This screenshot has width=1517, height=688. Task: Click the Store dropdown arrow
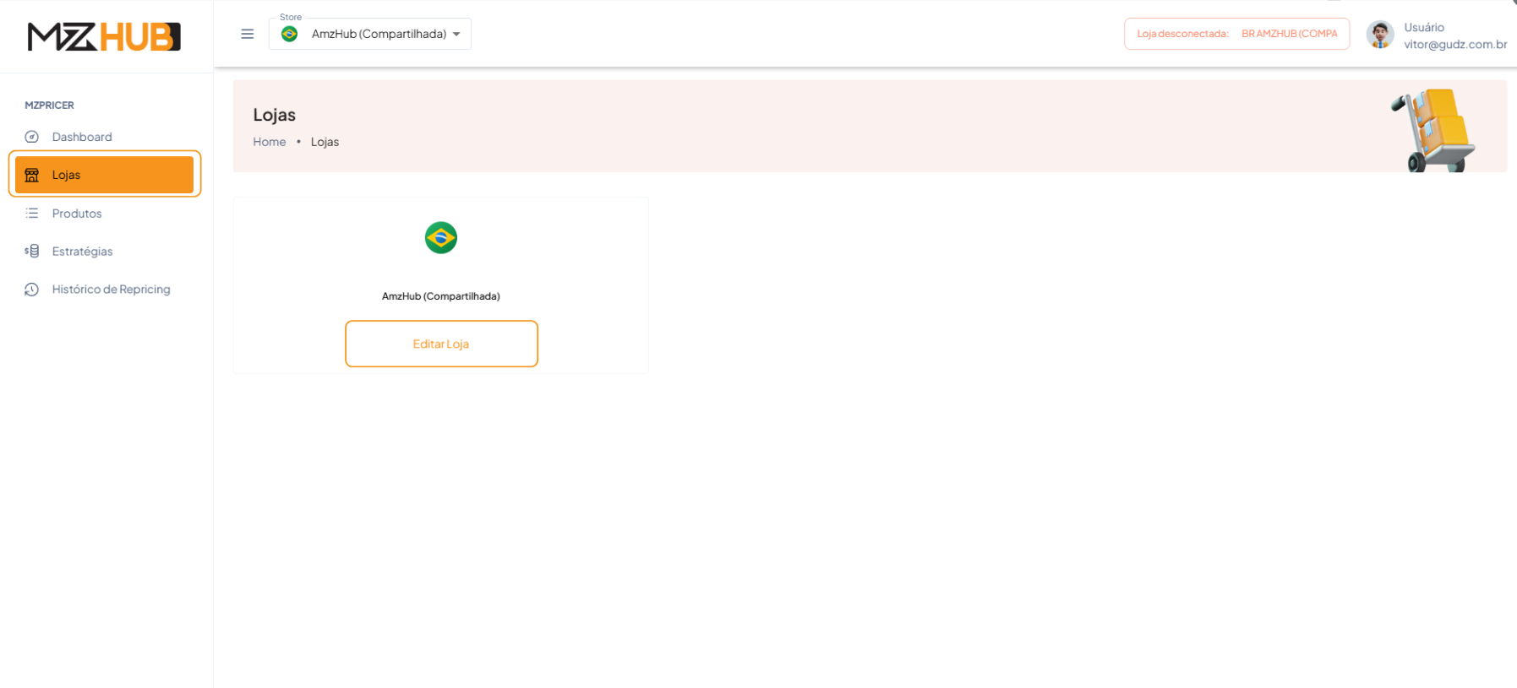456,34
